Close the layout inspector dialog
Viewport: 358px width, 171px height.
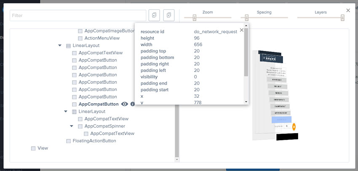click(x=348, y=10)
